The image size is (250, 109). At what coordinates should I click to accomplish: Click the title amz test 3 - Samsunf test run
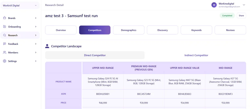tap(71, 16)
